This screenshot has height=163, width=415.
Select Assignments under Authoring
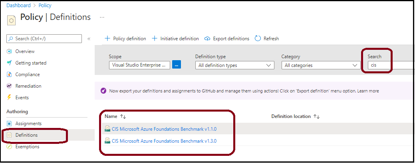[28, 124]
